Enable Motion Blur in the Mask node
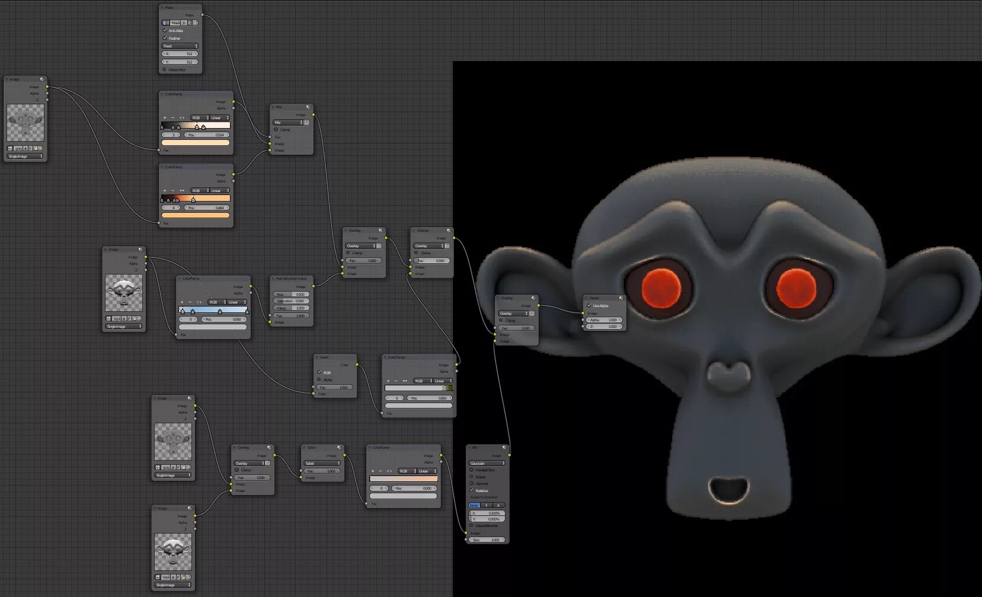This screenshot has height=597, width=982. (x=165, y=69)
